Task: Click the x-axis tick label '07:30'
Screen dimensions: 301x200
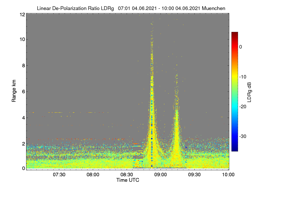Action: point(59,174)
